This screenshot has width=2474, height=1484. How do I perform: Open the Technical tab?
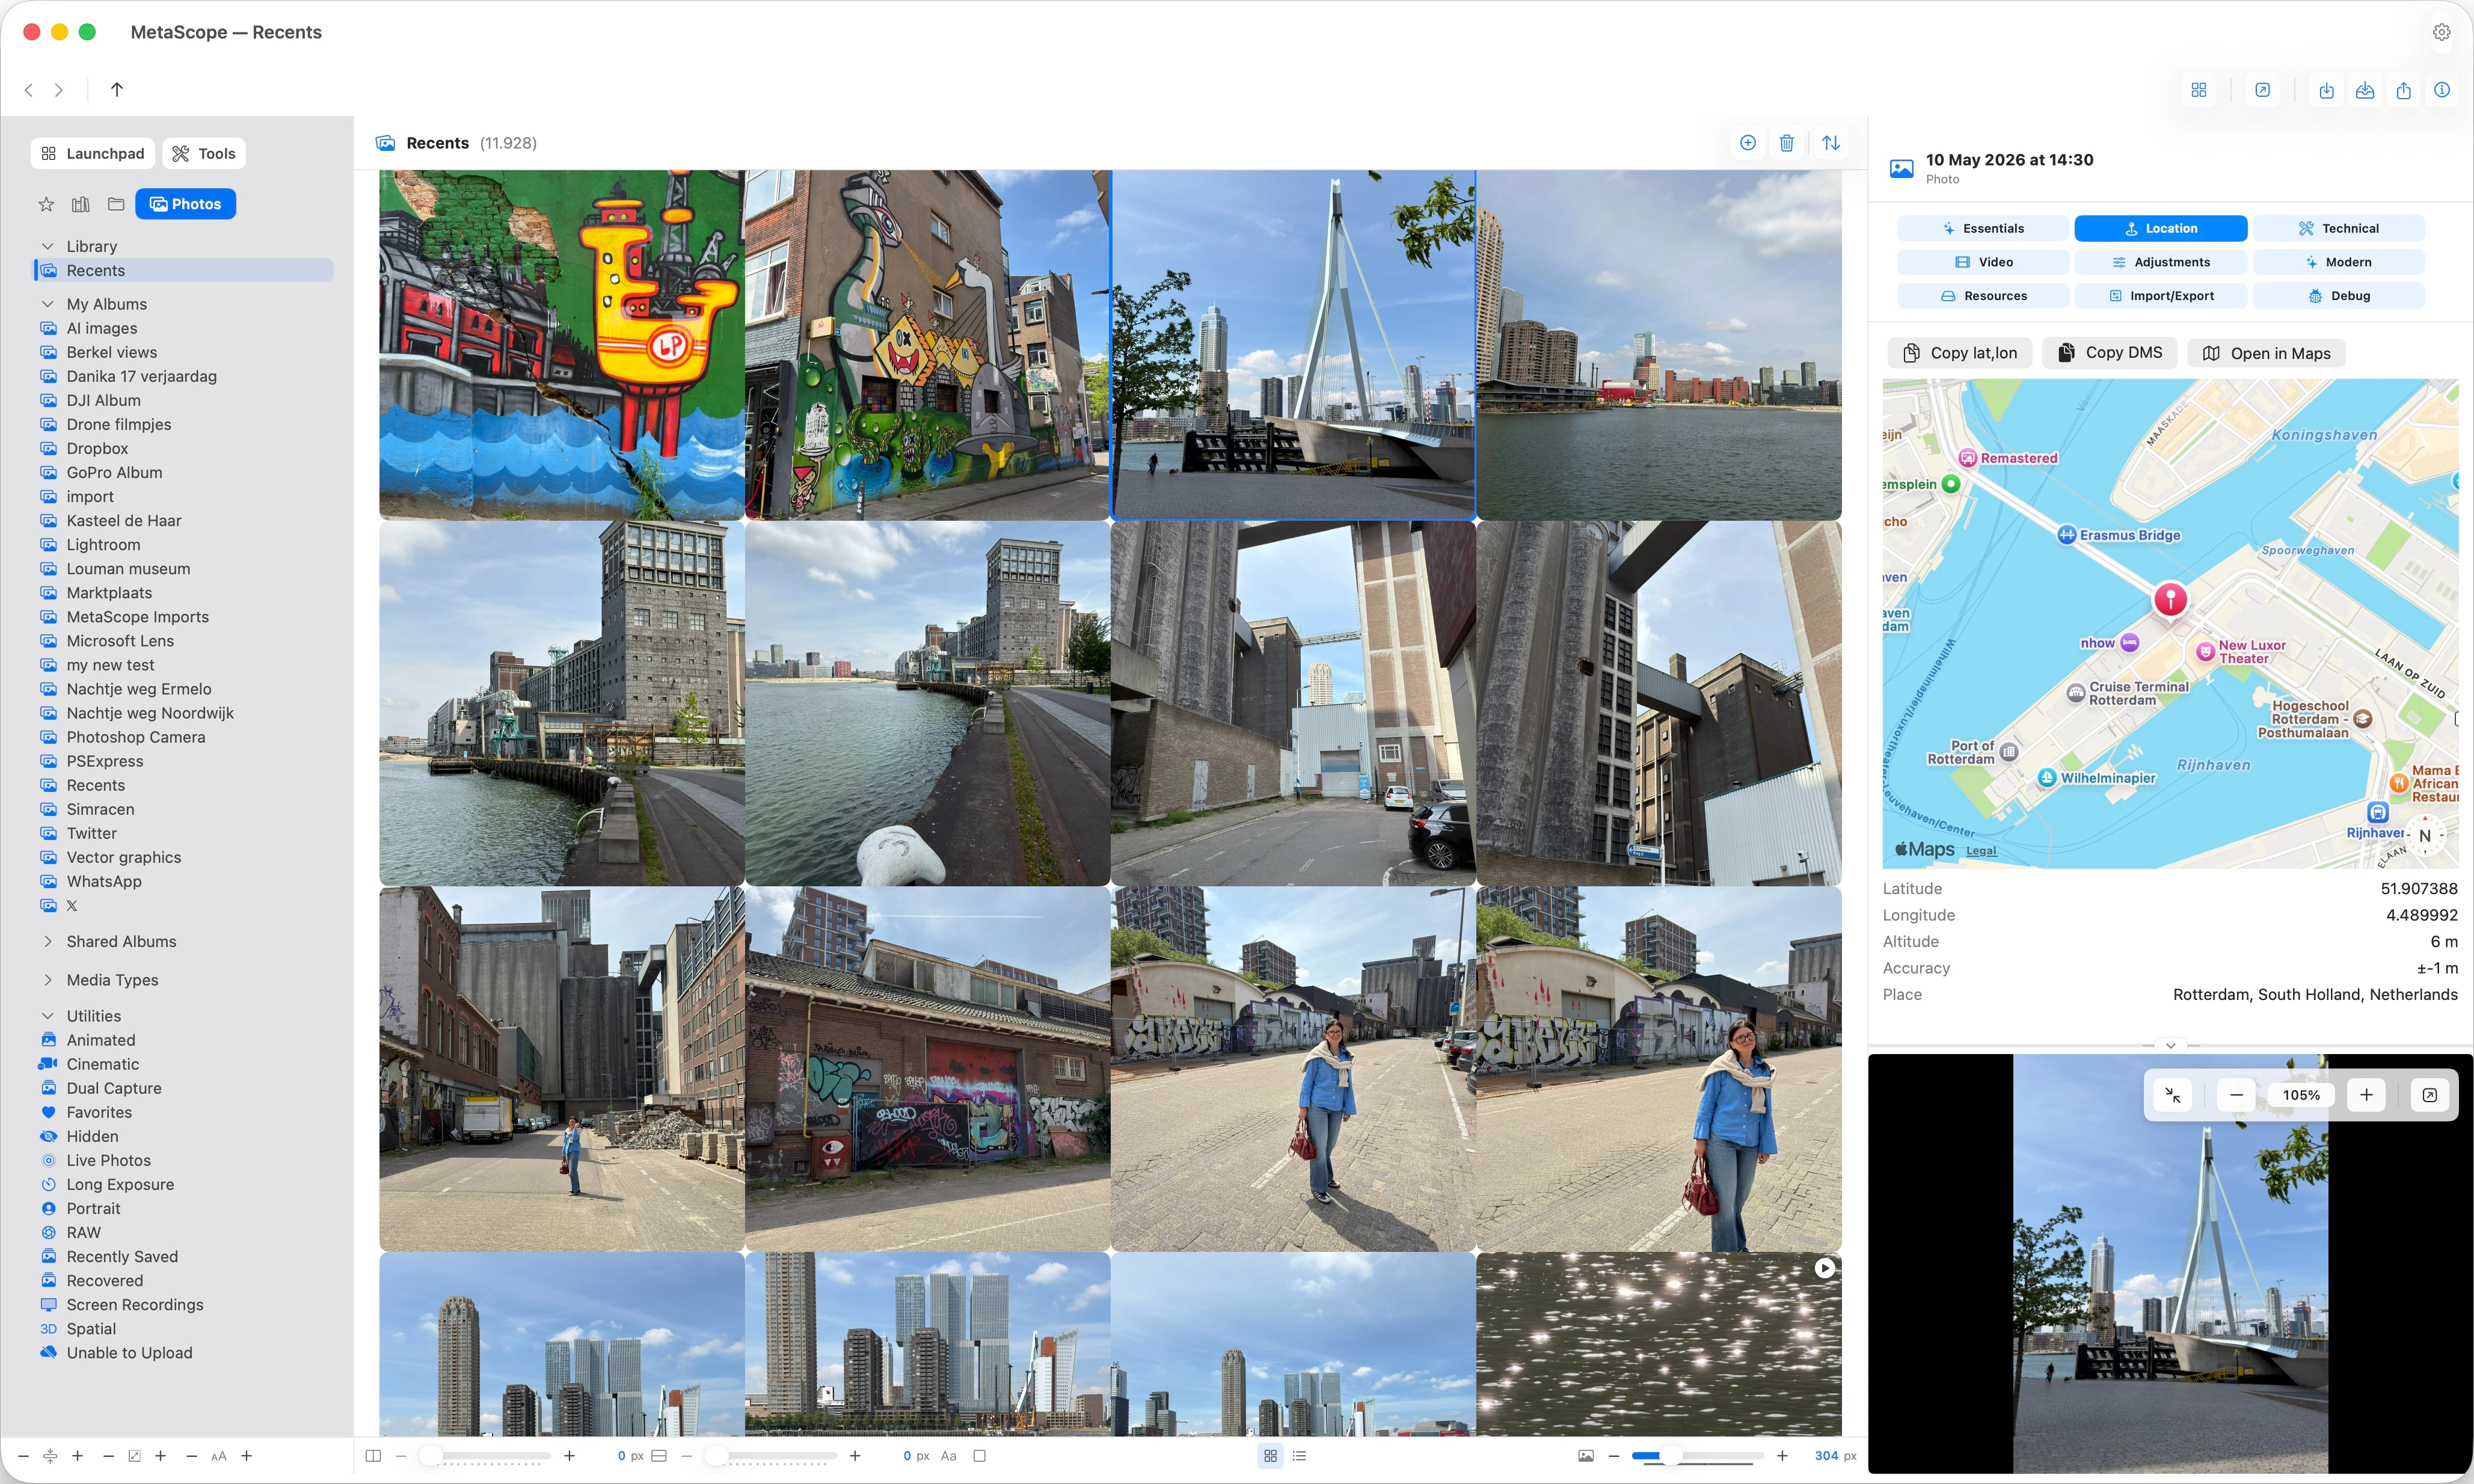pos(2338,228)
